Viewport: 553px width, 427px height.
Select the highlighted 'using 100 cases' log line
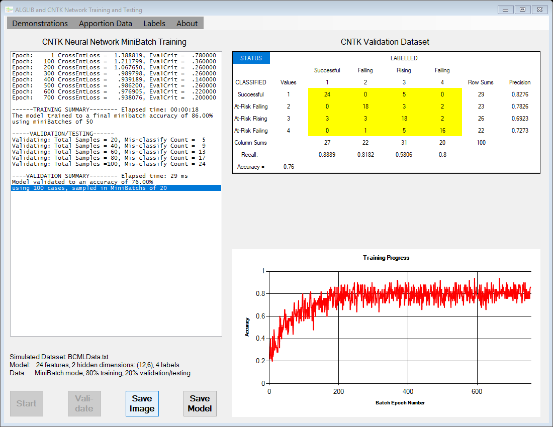click(116, 188)
